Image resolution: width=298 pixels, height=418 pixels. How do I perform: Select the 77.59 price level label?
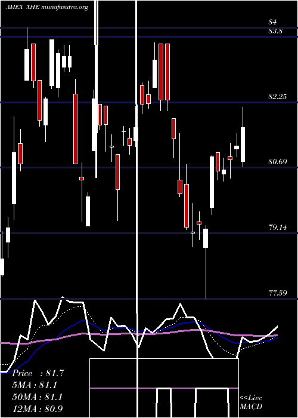point(278,293)
